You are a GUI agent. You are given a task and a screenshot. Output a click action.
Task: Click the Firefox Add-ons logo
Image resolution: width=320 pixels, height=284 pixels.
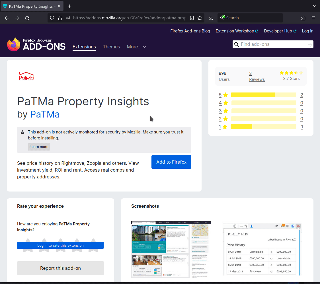pyautogui.click(x=36, y=44)
